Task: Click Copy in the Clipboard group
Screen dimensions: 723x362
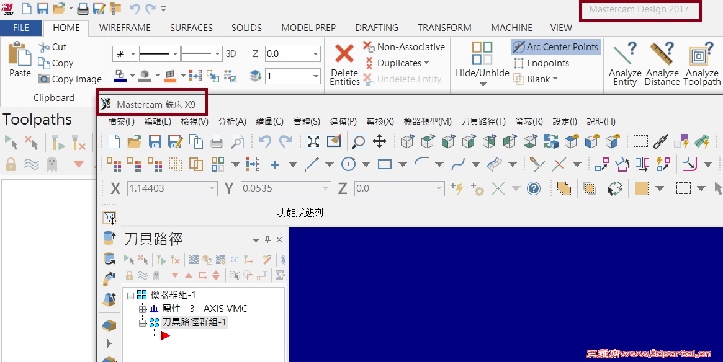Action: coord(56,63)
